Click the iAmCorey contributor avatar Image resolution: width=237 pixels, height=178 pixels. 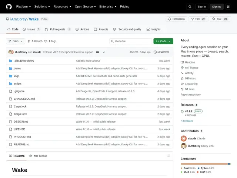[184, 146]
